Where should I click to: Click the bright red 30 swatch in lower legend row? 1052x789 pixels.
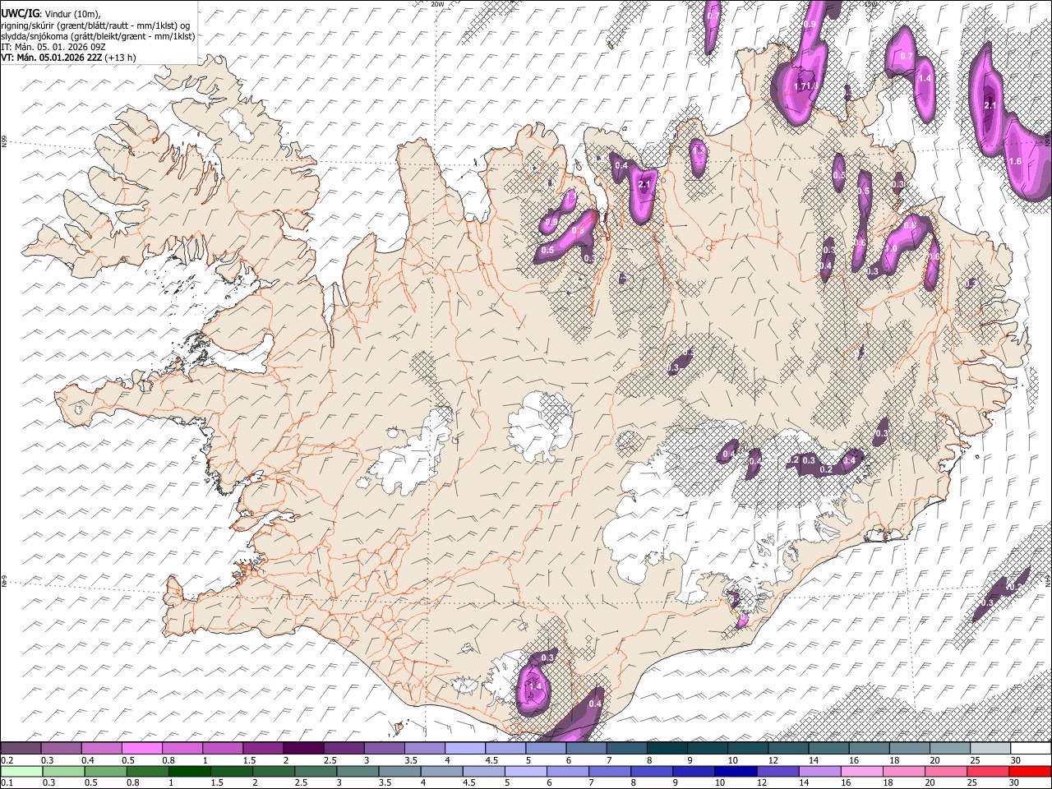coord(1030,771)
